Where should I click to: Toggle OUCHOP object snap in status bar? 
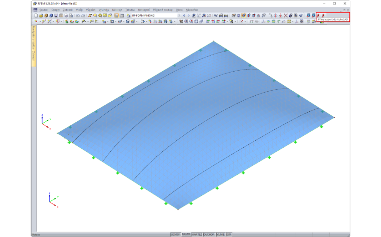point(209,234)
